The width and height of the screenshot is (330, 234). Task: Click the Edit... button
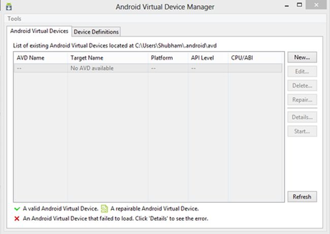pos(302,72)
